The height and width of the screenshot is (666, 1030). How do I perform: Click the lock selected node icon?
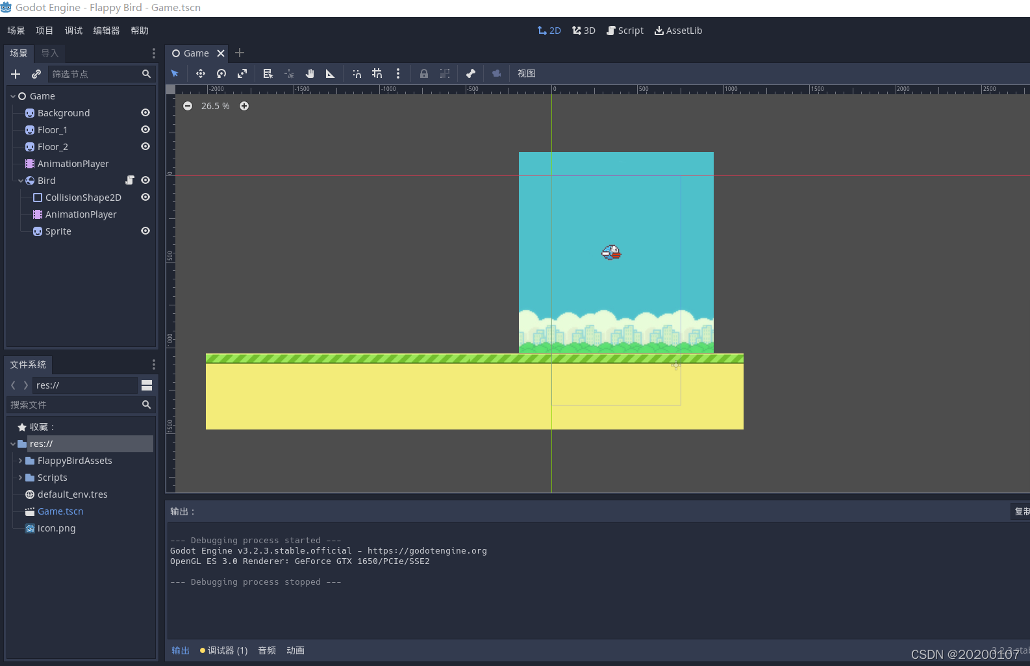[424, 73]
